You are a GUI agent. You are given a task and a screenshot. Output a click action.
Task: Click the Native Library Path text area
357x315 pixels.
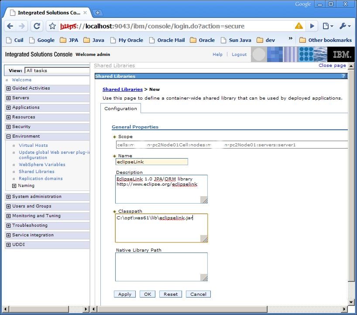[161, 267]
